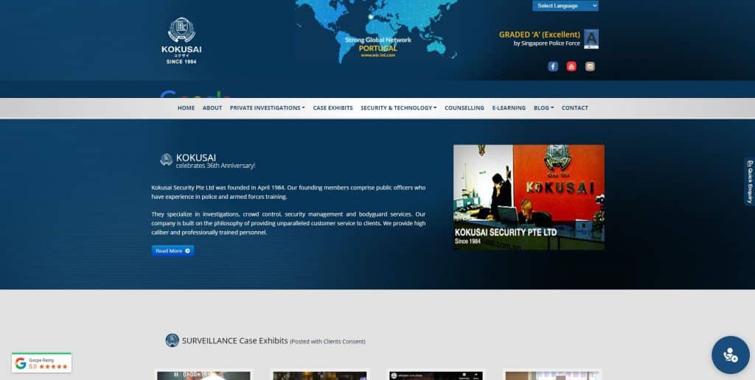
Task: Click the Kokusai emblem beside anniversary heading
Action: click(166, 160)
